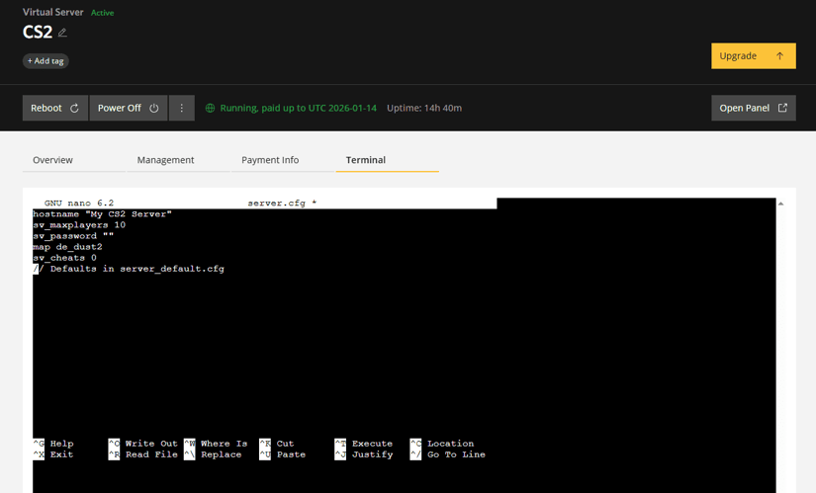Click the external link icon in Open Panel
The height and width of the screenshot is (493, 816).
pos(782,108)
